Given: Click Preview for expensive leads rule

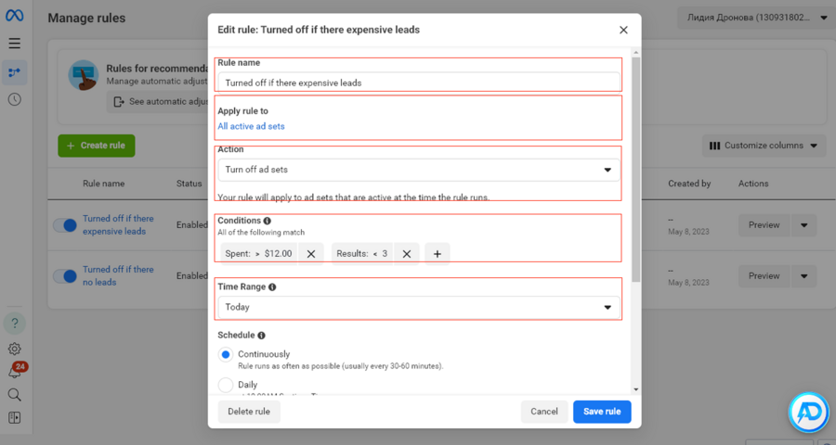Looking at the screenshot, I should click(764, 225).
